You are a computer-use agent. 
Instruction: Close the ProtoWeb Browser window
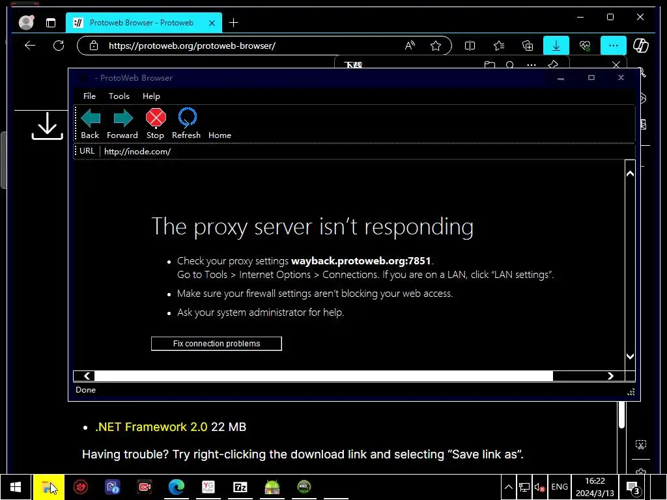coord(621,78)
